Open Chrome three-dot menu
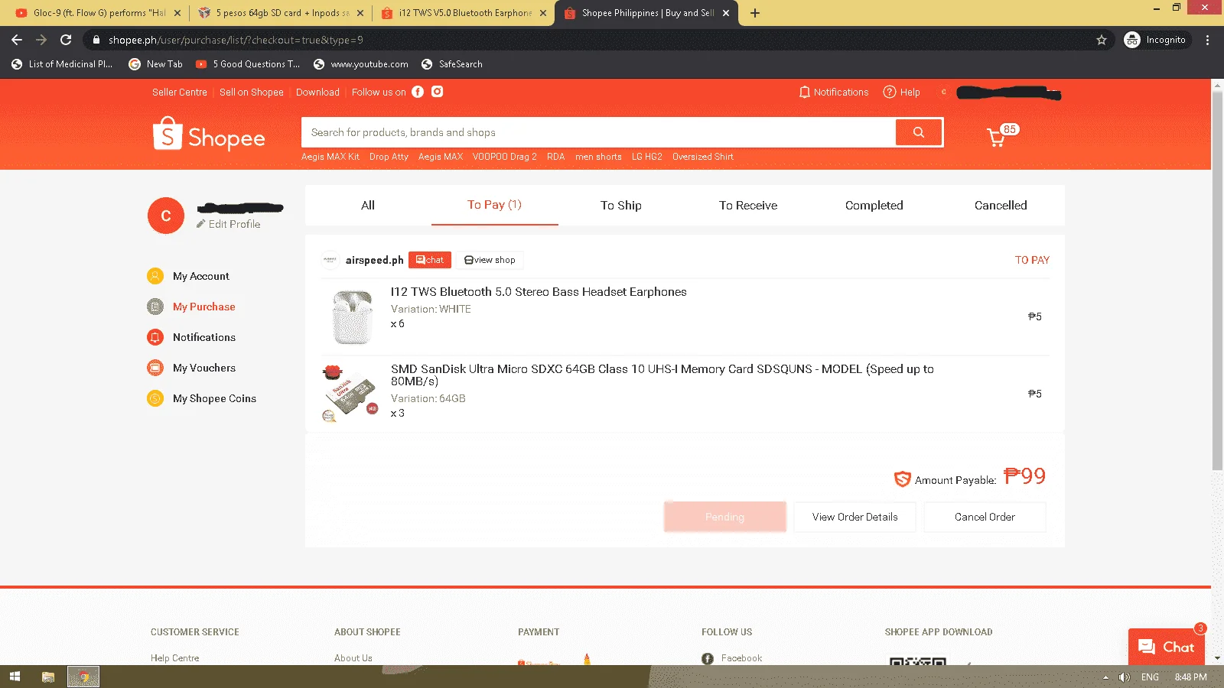 1208,40
